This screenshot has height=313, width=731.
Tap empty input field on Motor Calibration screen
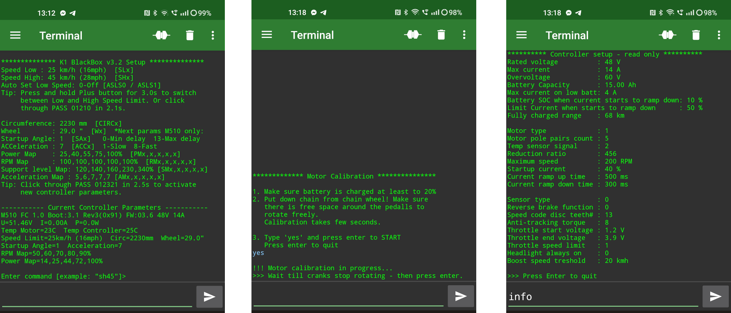tap(348, 296)
